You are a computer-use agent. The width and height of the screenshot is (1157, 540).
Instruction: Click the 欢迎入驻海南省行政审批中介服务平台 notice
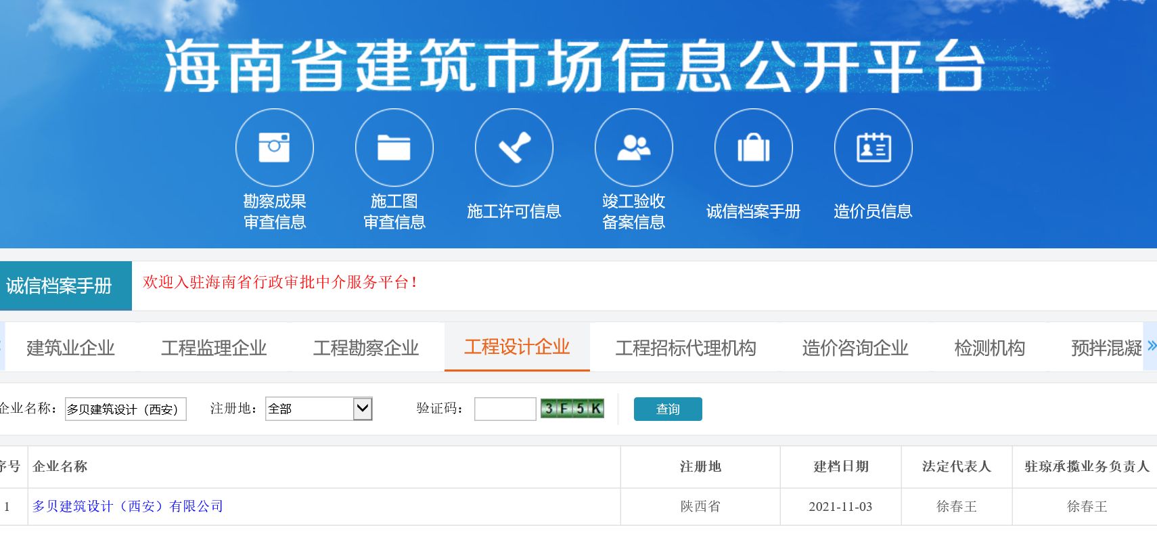280,282
